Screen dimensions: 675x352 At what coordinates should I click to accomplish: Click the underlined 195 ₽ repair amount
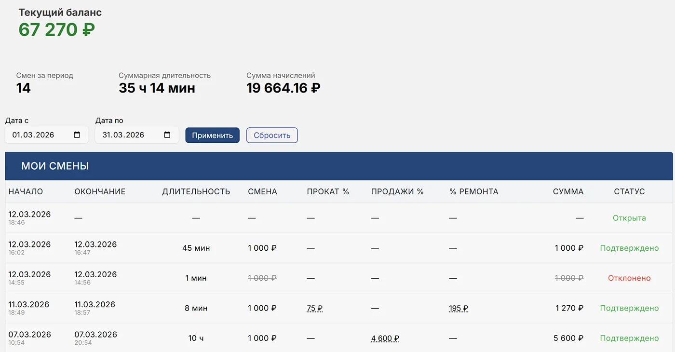(459, 308)
